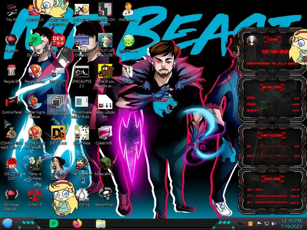Click the IN traffic graph row
Image resolution: width=307 pixels, height=230 pixels.
(273, 146)
